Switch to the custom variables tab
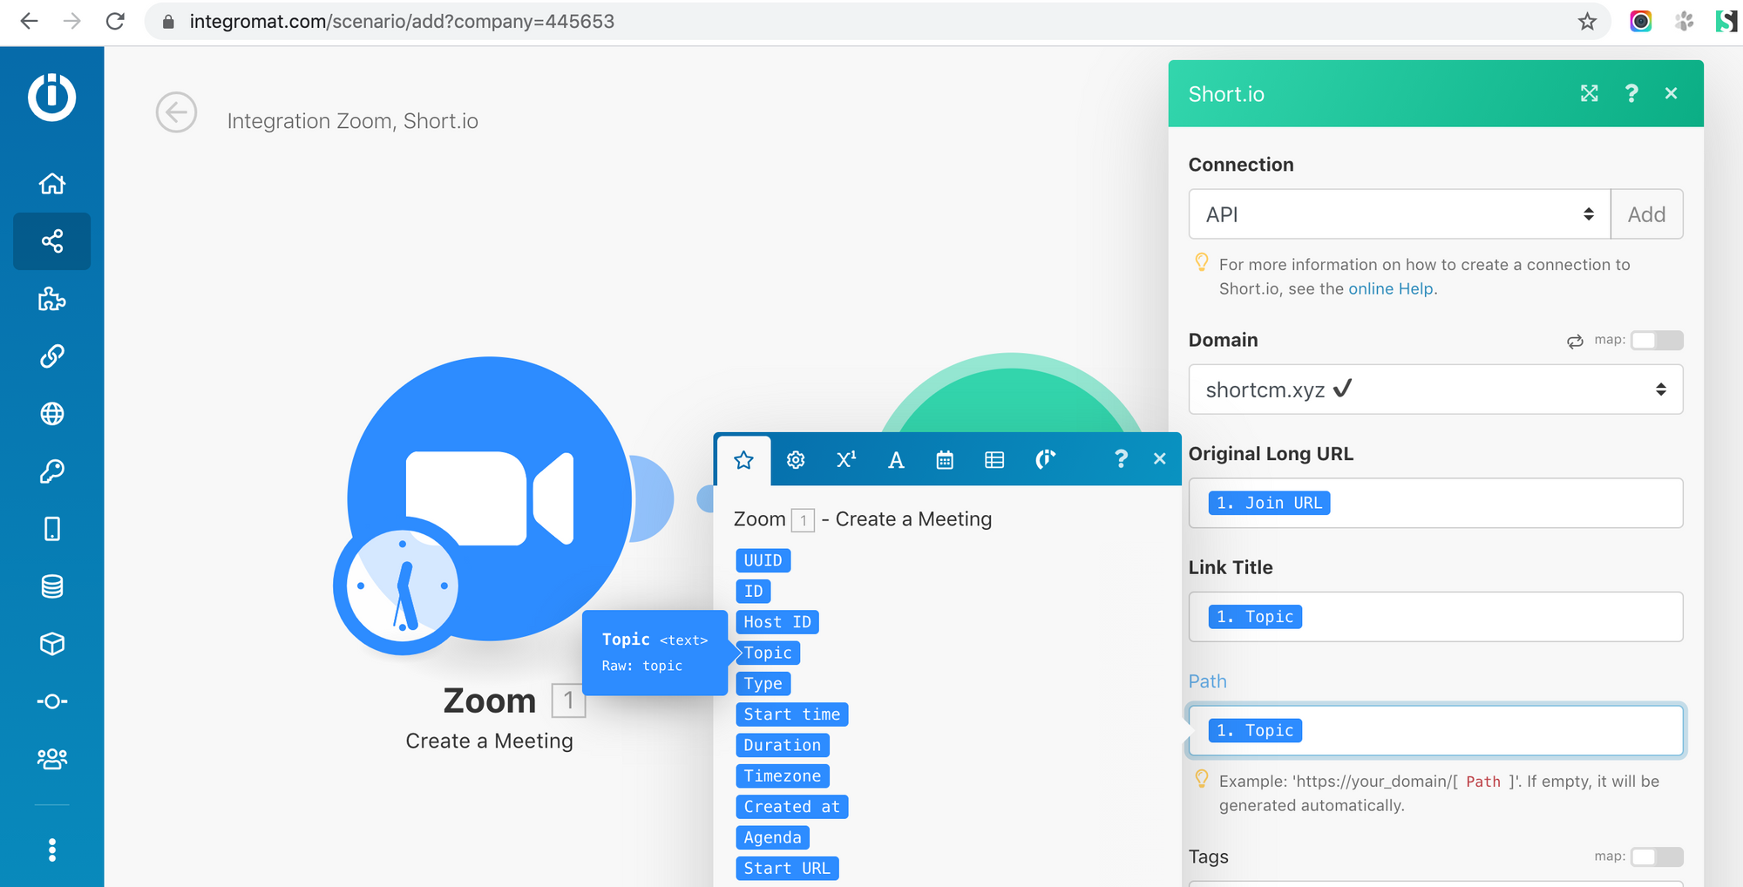Screen dimensions: 1743x887 1045,460
